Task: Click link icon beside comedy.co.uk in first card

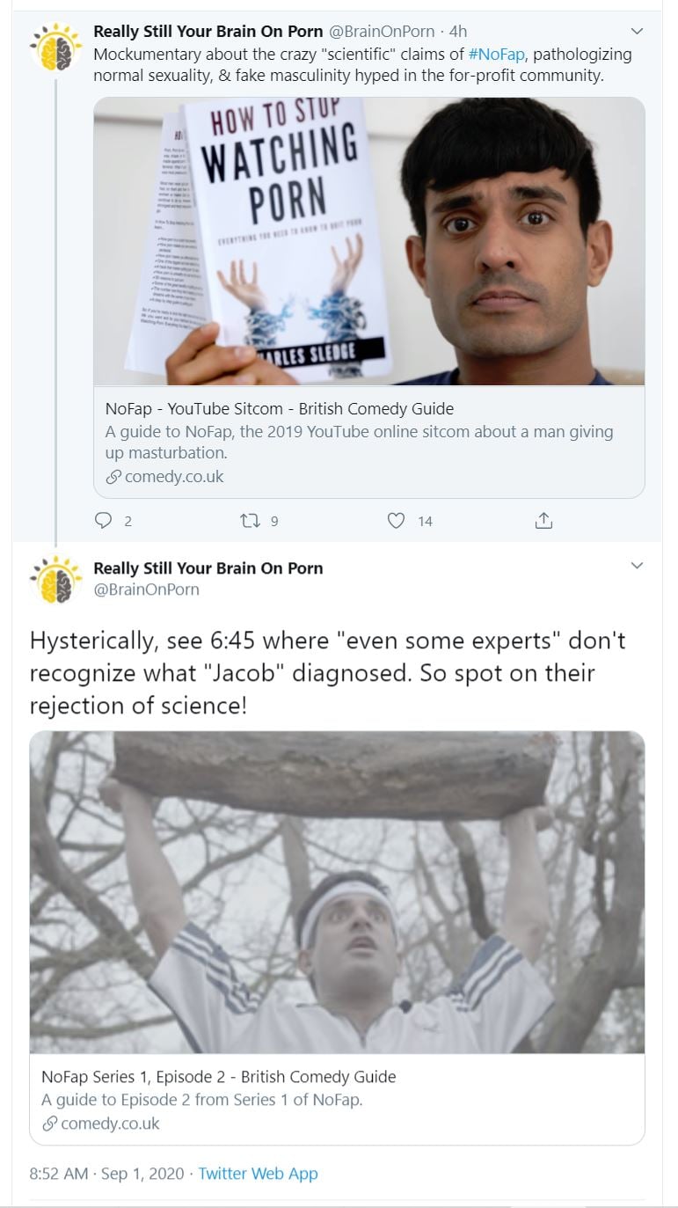Action: [113, 477]
